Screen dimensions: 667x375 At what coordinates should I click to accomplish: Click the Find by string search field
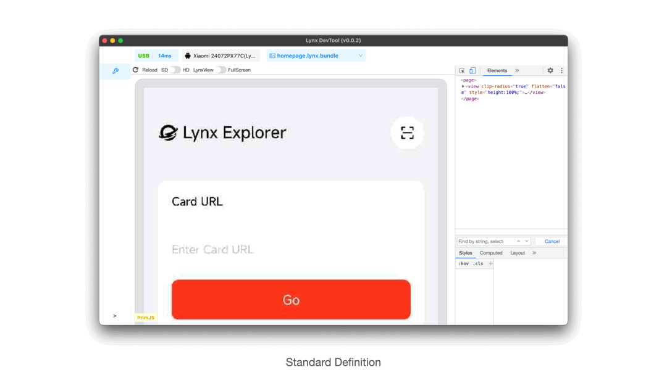[x=485, y=241]
